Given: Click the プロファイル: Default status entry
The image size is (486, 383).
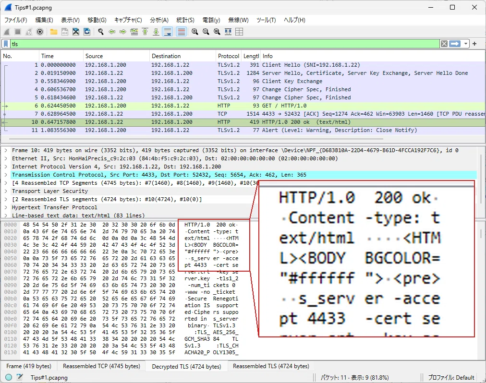Looking at the screenshot, I should coord(451,377).
